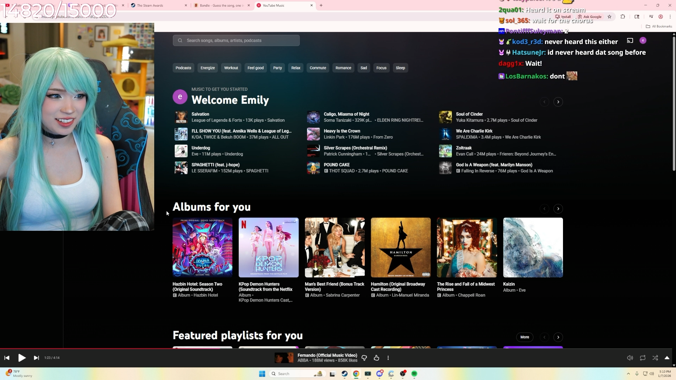The width and height of the screenshot is (676, 380).
Task: Go to the previous track
Action: coord(7,358)
